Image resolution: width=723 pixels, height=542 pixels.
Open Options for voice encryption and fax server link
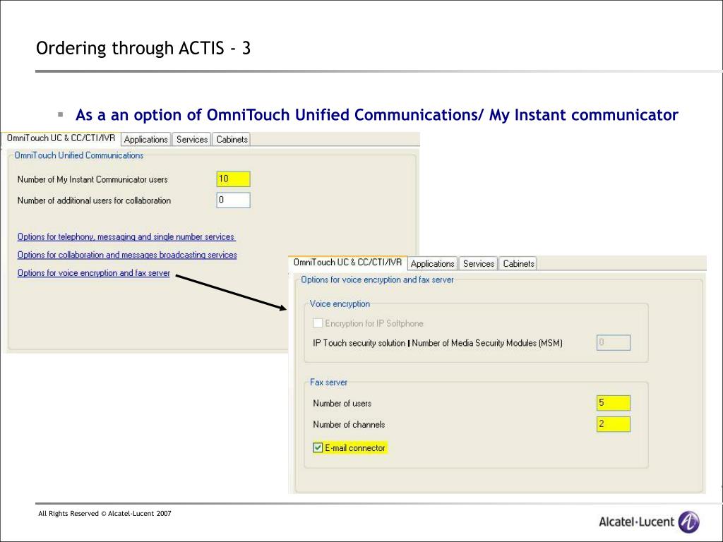point(94,273)
